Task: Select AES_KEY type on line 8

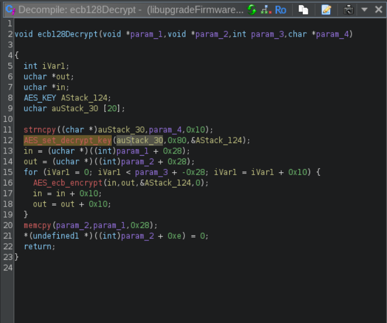Action: pyautogui.click(x=40, y=98)
